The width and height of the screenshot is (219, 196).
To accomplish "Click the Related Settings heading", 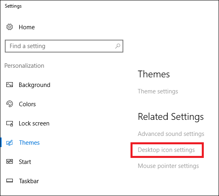I will [171, 117].
